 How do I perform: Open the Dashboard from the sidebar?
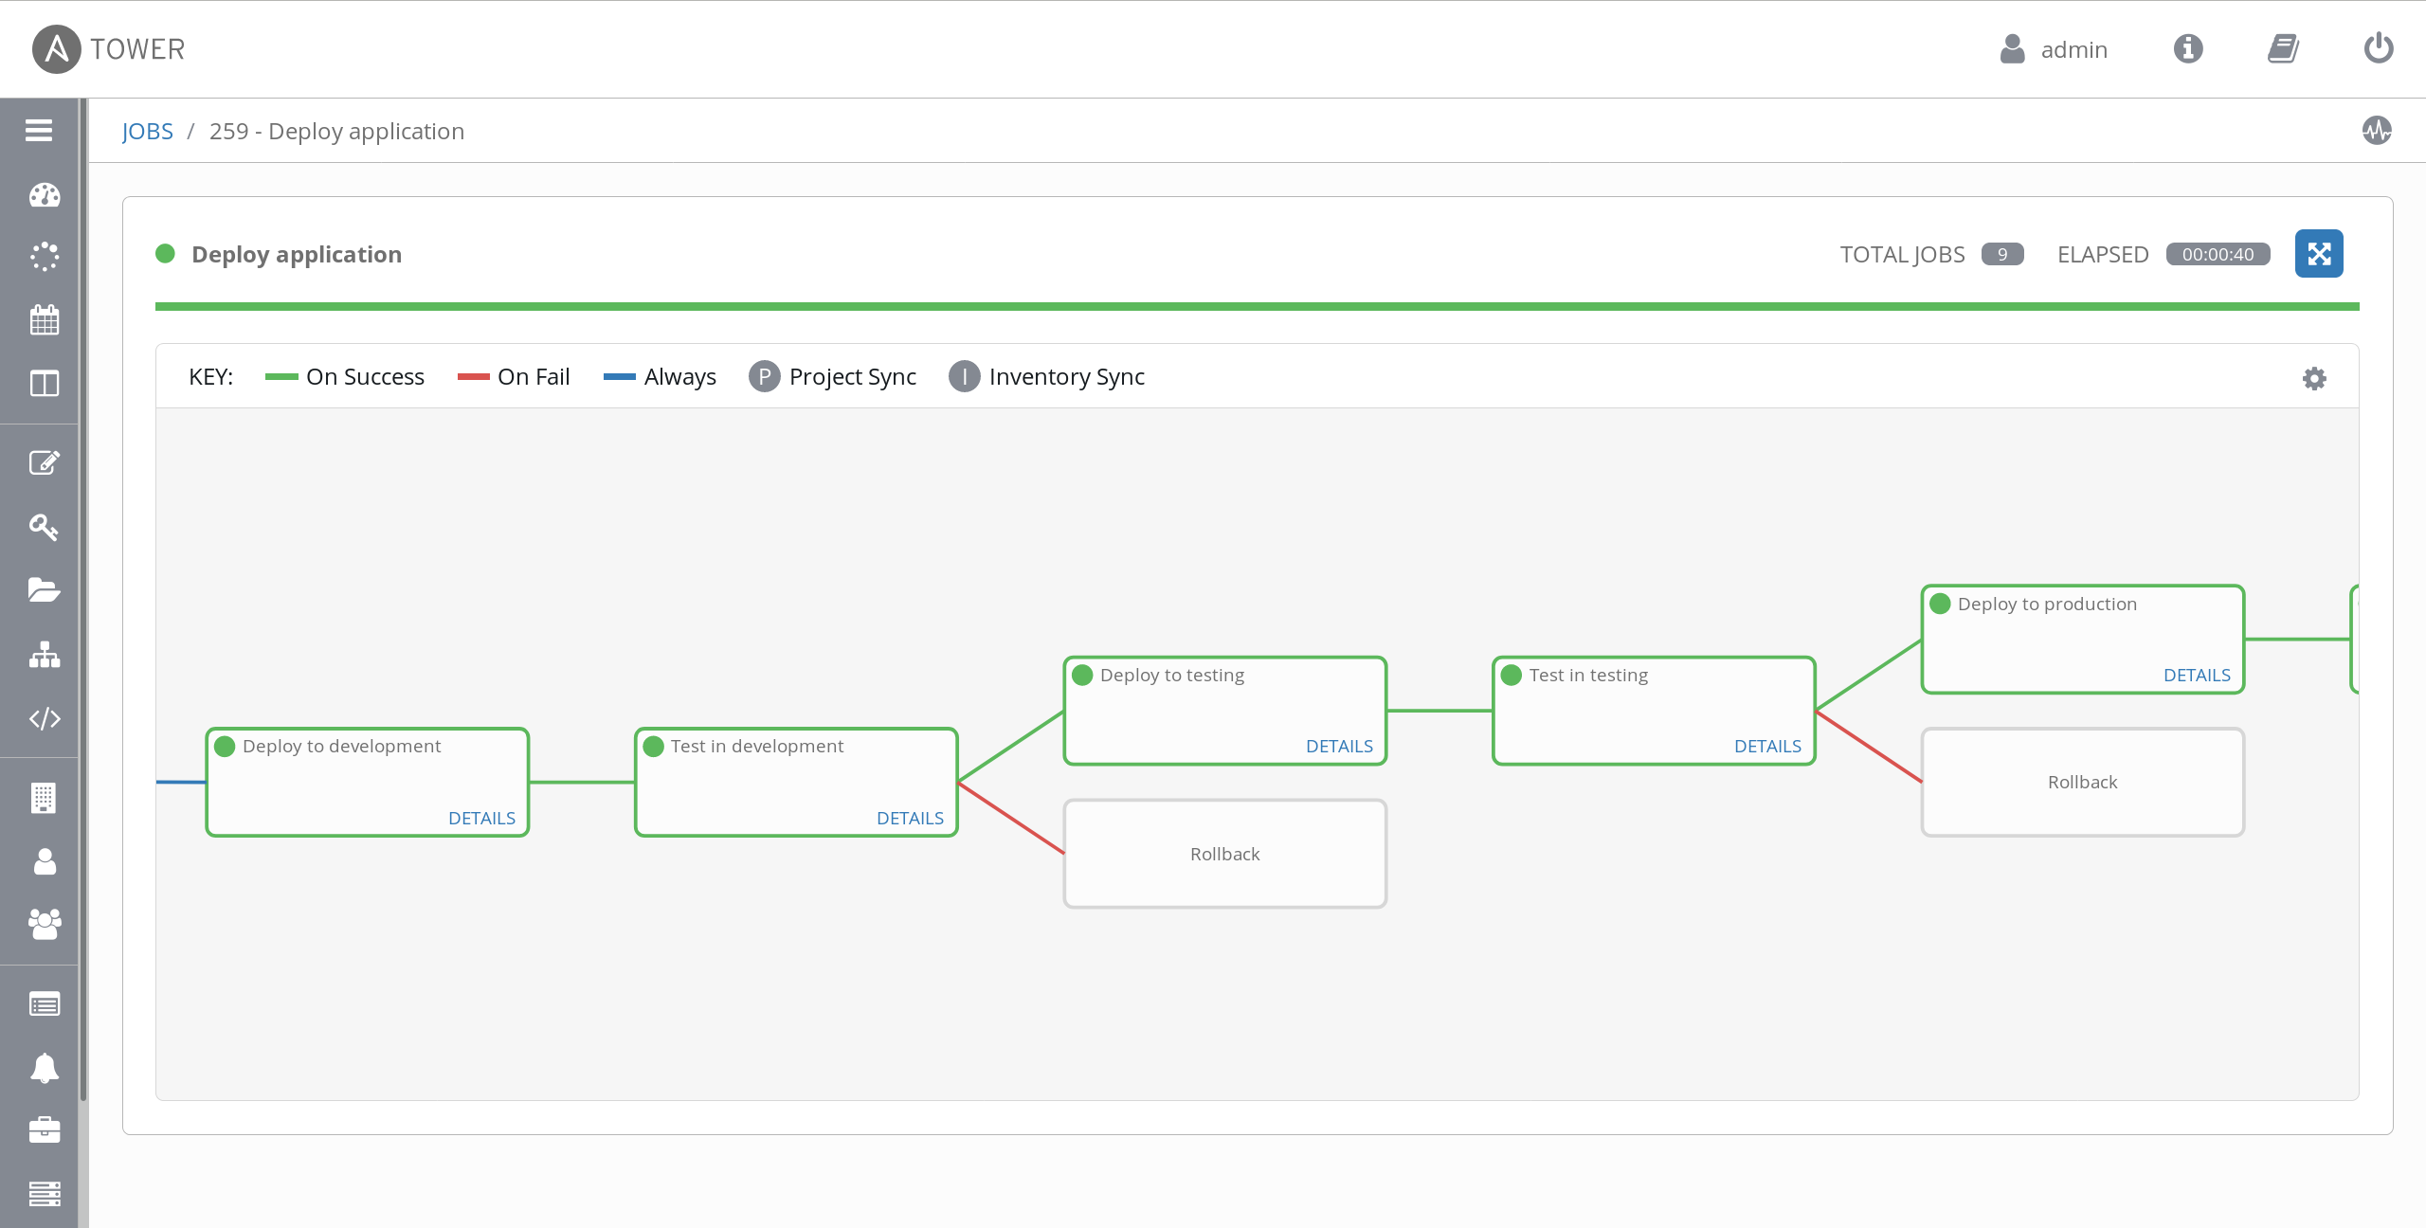pos(44,196)
